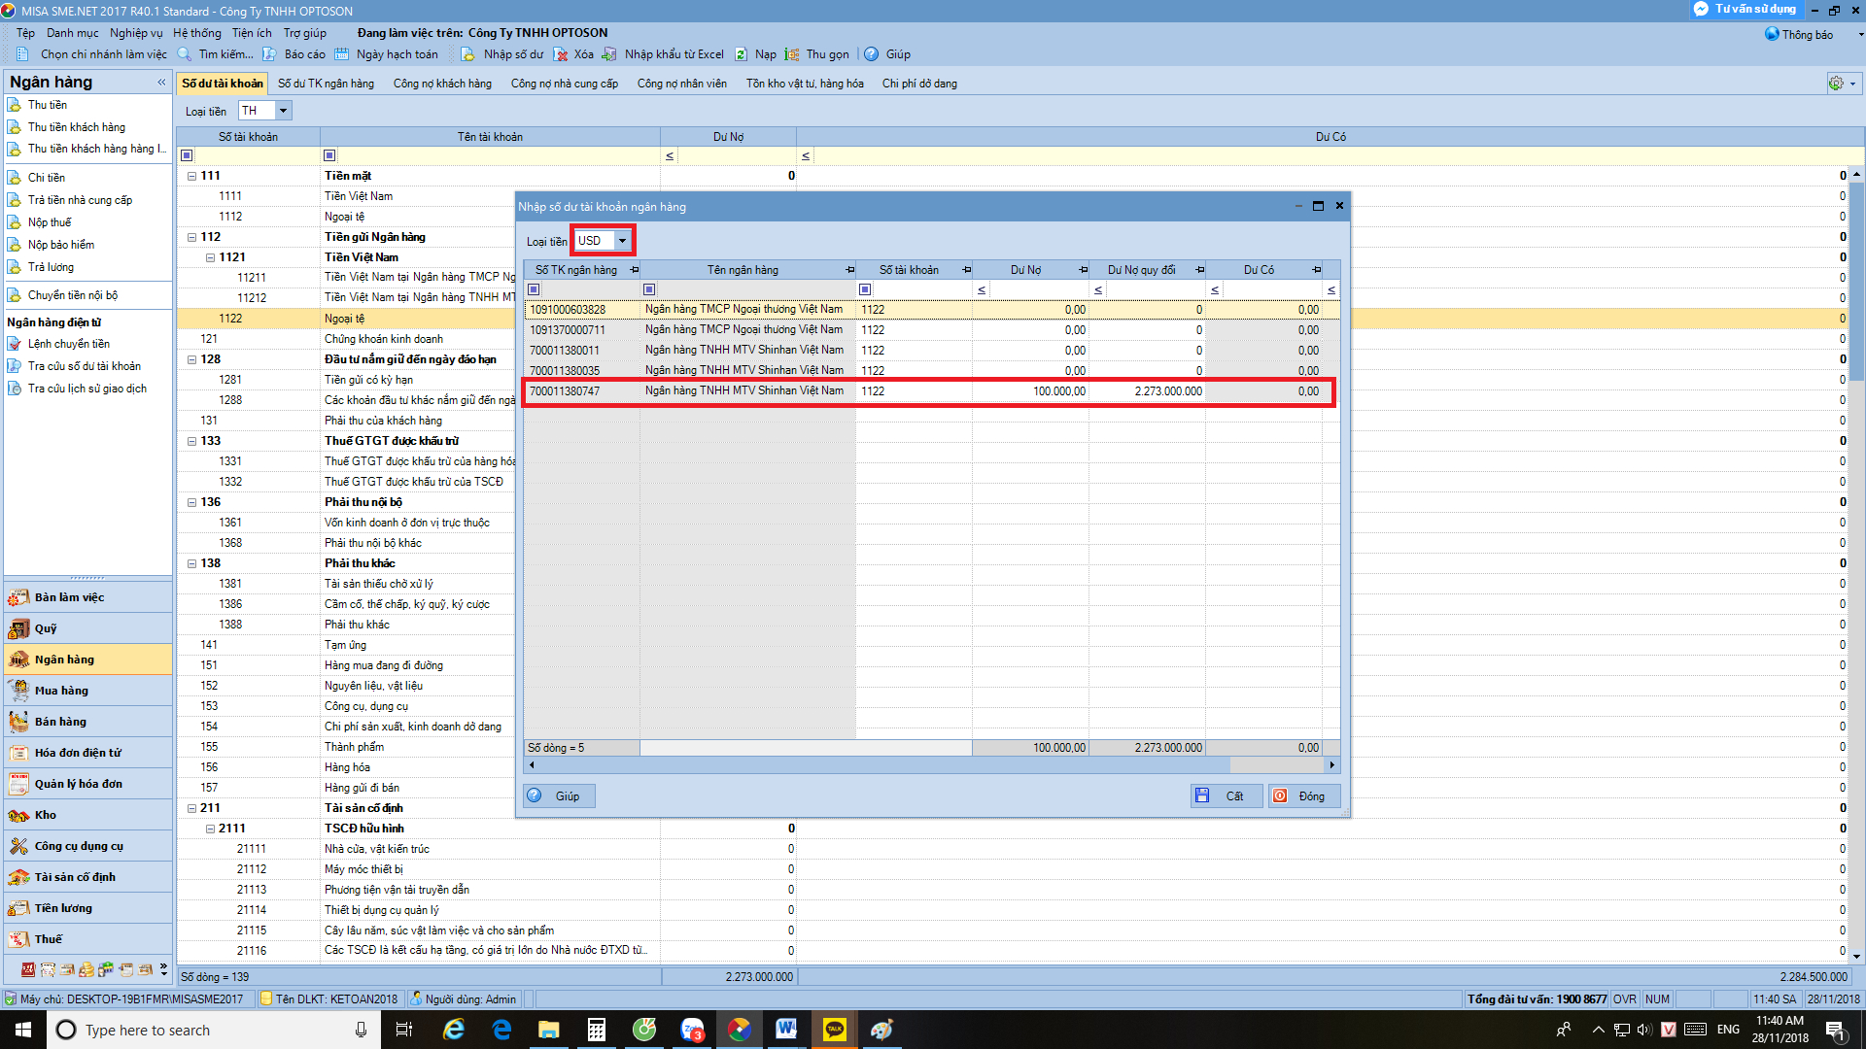The width and height of the screenshot is (1866, 1049).
Task: Toggle filter box under Số TK ngân hàng
Action: 534,289
